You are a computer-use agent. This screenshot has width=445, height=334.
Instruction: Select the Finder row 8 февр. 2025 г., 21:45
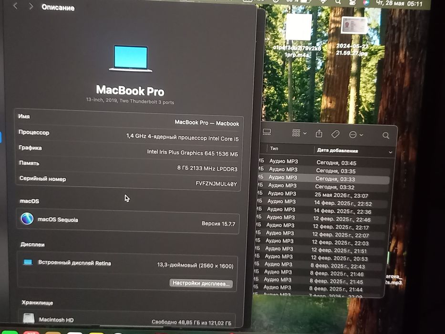(318, 281)
